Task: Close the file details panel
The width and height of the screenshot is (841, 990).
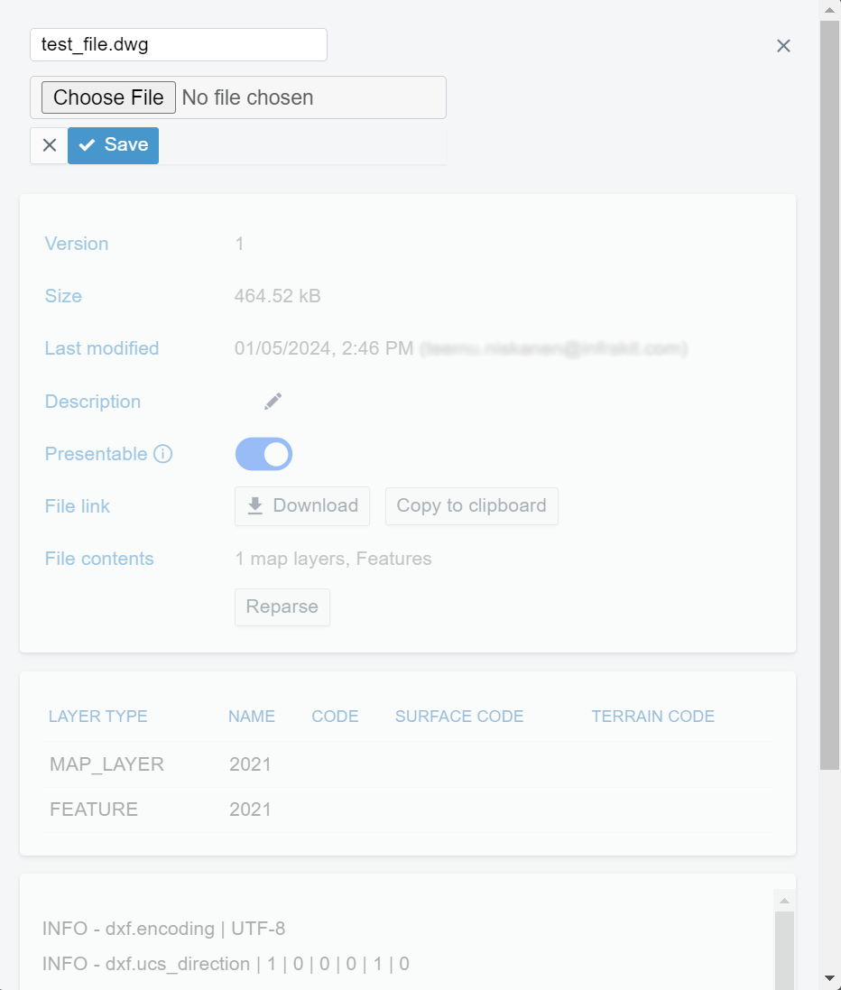Action: (783, 46)
